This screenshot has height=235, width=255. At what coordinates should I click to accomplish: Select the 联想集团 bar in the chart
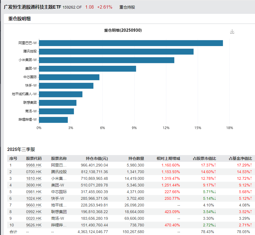tap(58, 103)
